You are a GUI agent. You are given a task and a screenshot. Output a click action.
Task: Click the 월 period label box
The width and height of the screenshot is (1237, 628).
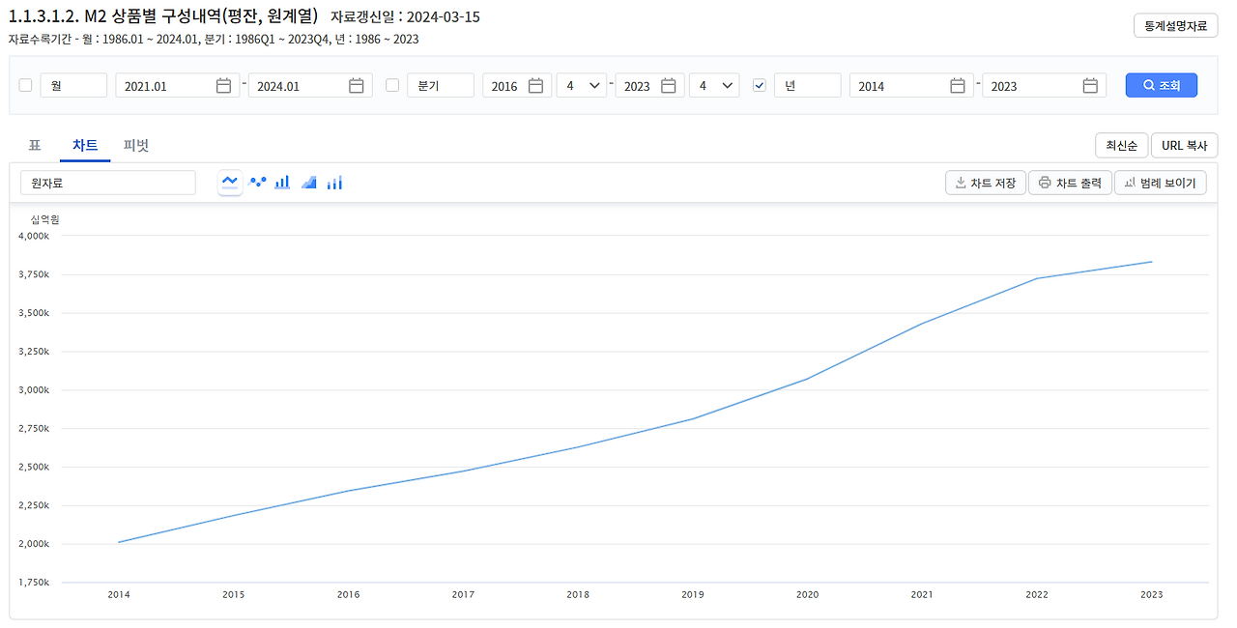click(73, 86)
